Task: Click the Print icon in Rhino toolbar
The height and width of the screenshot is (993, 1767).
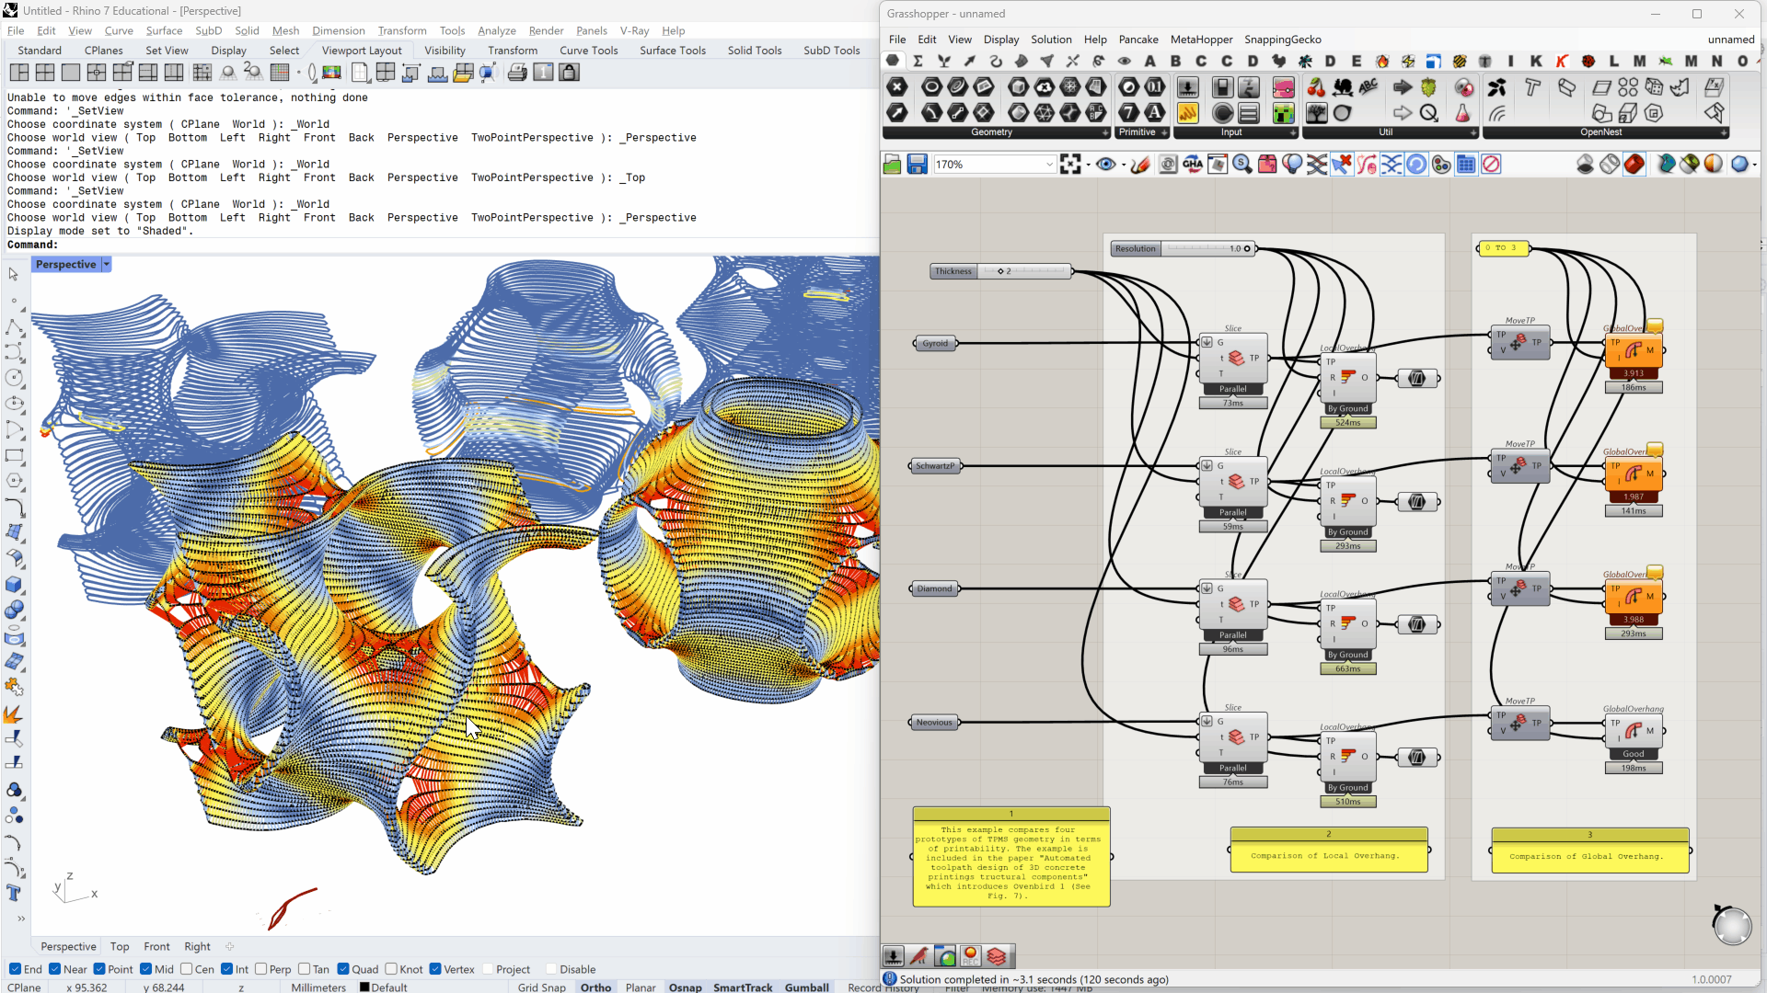Action: [517, 73]
